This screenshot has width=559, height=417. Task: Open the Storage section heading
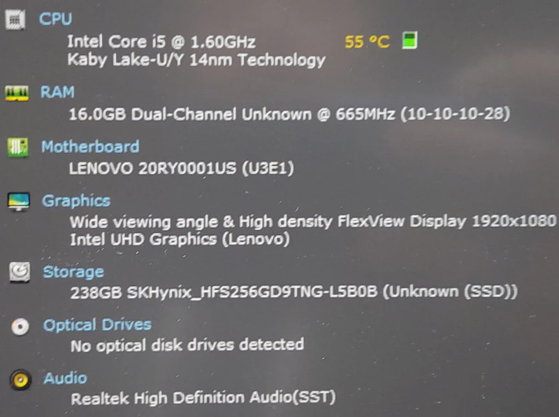(73, 272)
